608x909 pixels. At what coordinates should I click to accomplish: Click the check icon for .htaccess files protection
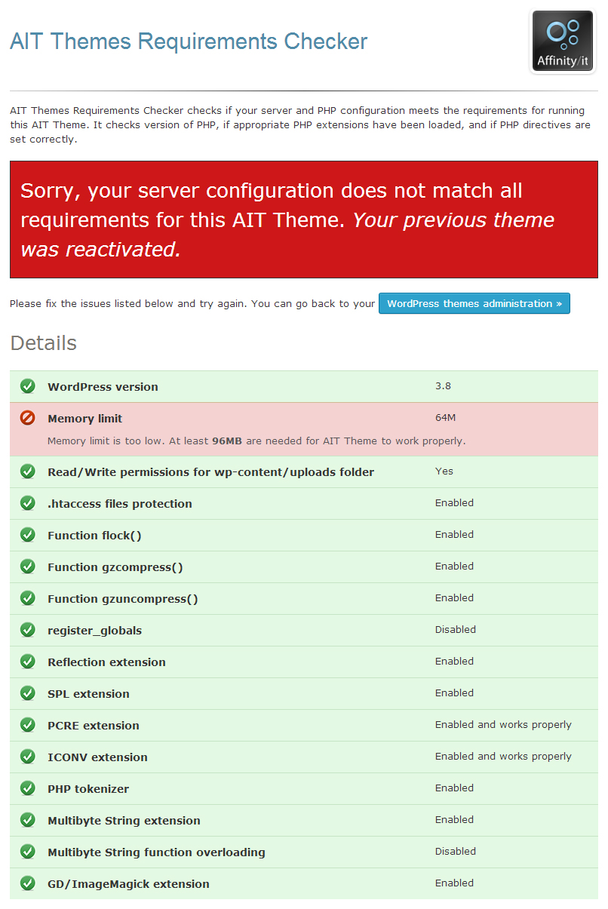tap(28, 503)
